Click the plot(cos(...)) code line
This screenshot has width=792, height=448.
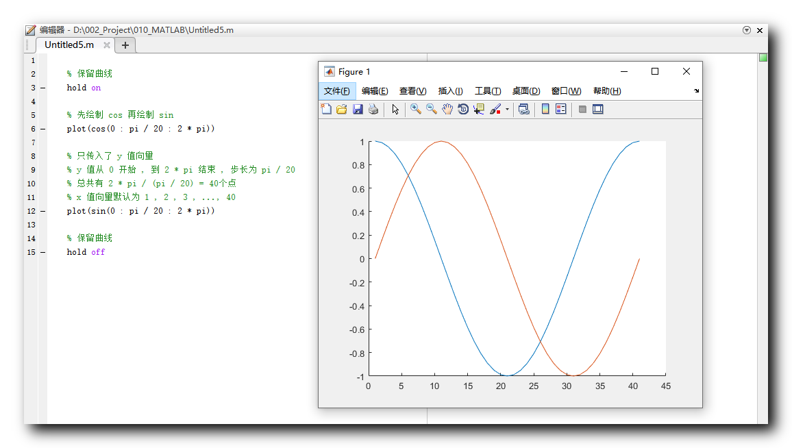tap(141, 129)
